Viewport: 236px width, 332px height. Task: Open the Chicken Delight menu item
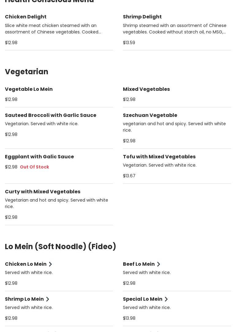click(26, 17)
